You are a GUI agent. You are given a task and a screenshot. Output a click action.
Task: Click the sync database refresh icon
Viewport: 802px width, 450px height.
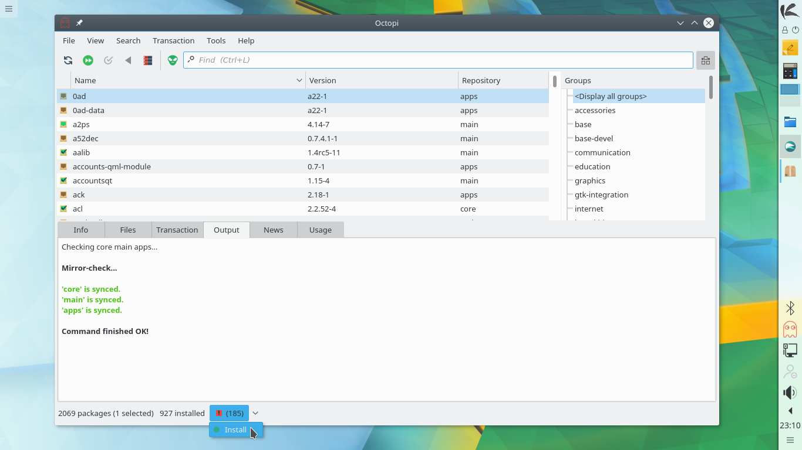pos(68,60)
